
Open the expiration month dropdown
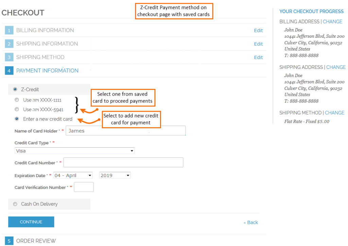pyautogui.click(x=73, y=175)
